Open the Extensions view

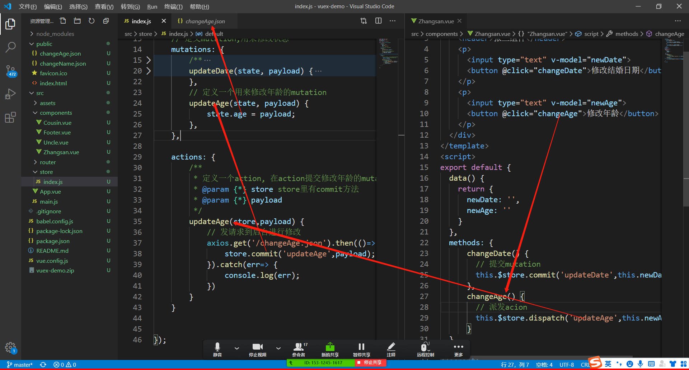click(10, 117)
